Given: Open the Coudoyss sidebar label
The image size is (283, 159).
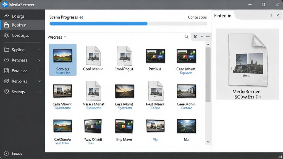Looking at the screenshot, I should [20, 35].
